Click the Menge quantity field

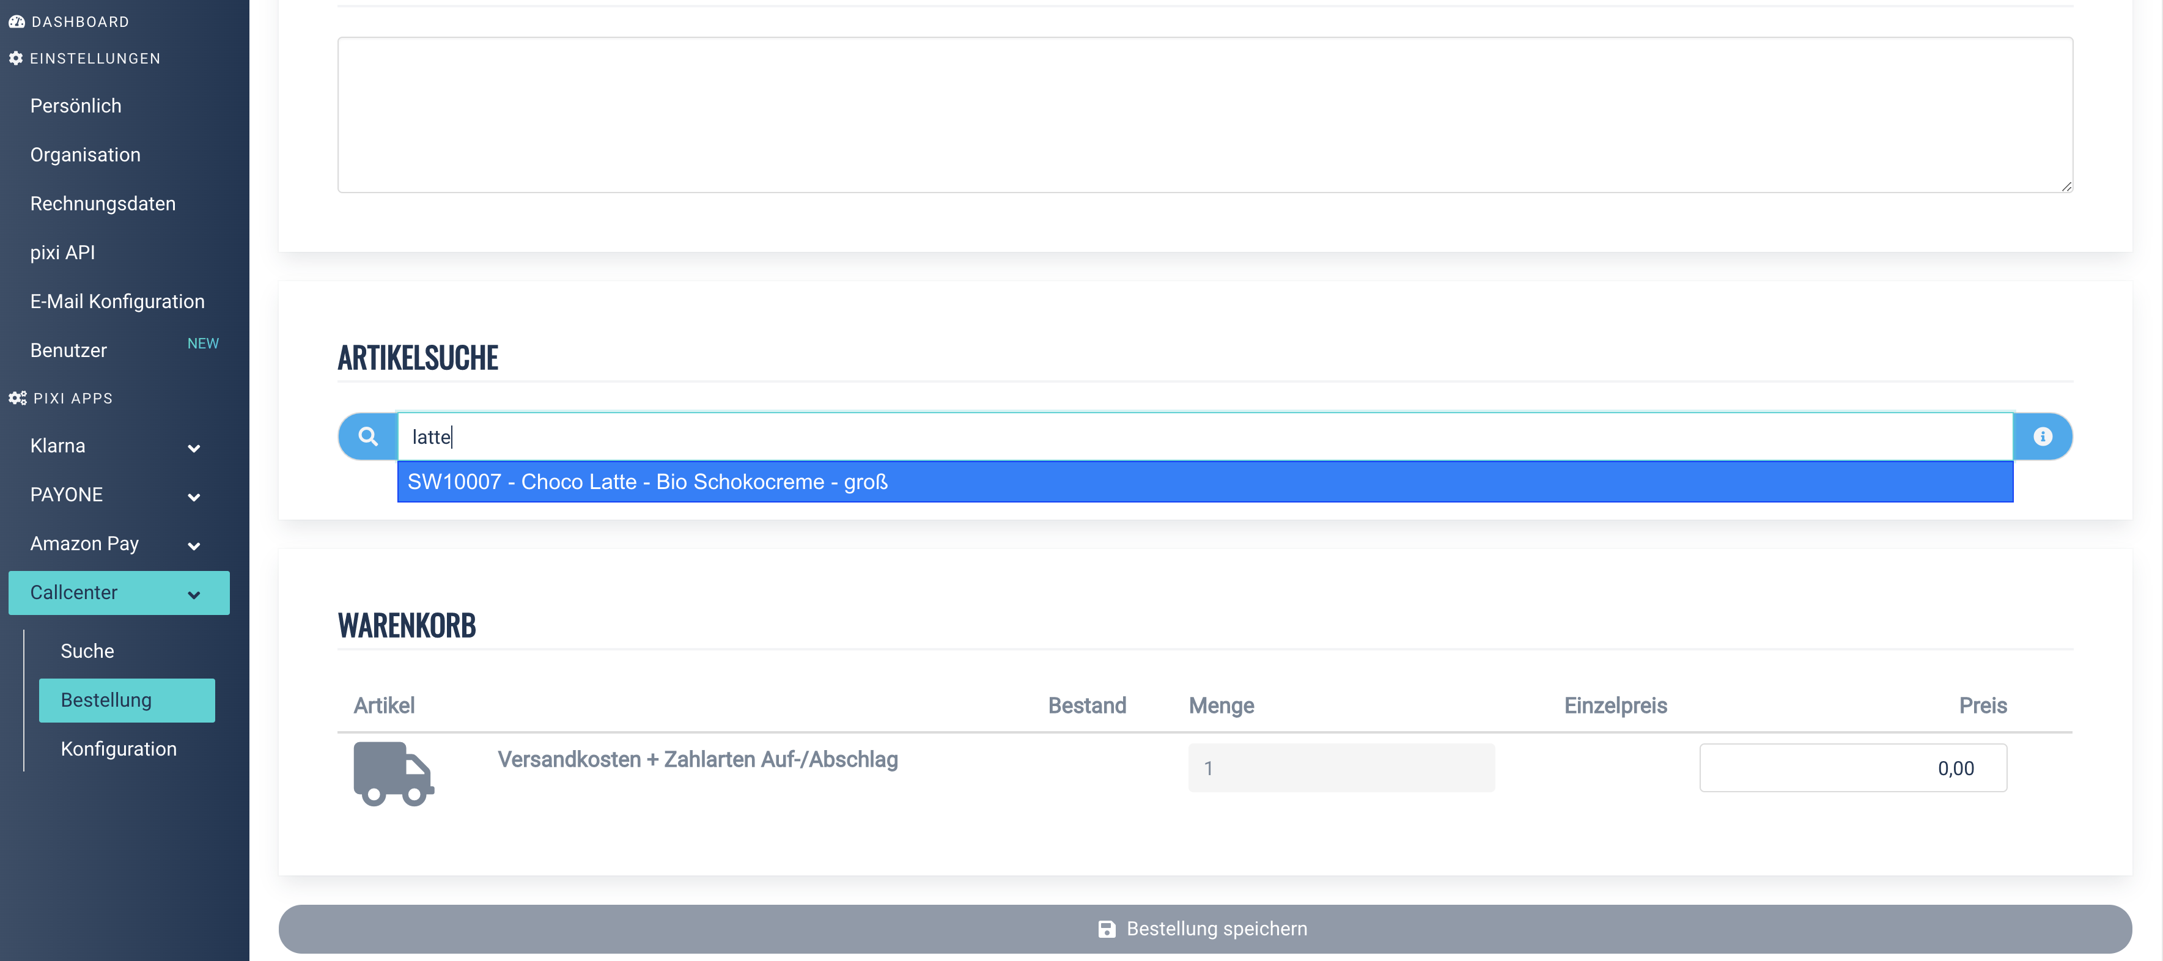tap(1341, 768)
